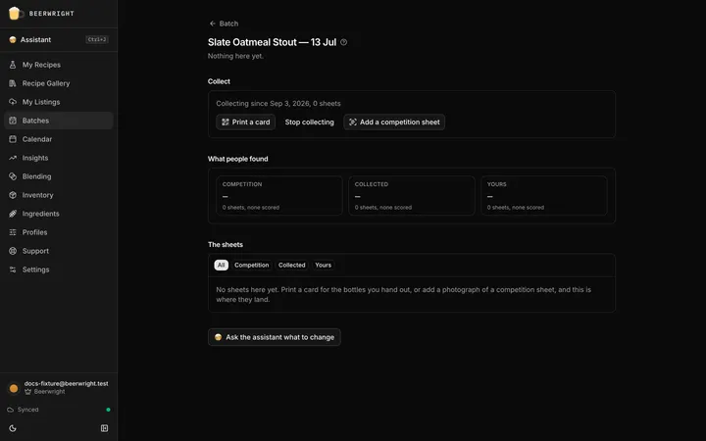The width and height of the screenshot is (706, 441).
Task: Click the orange user avatar
Action: (x=14, y=388)
